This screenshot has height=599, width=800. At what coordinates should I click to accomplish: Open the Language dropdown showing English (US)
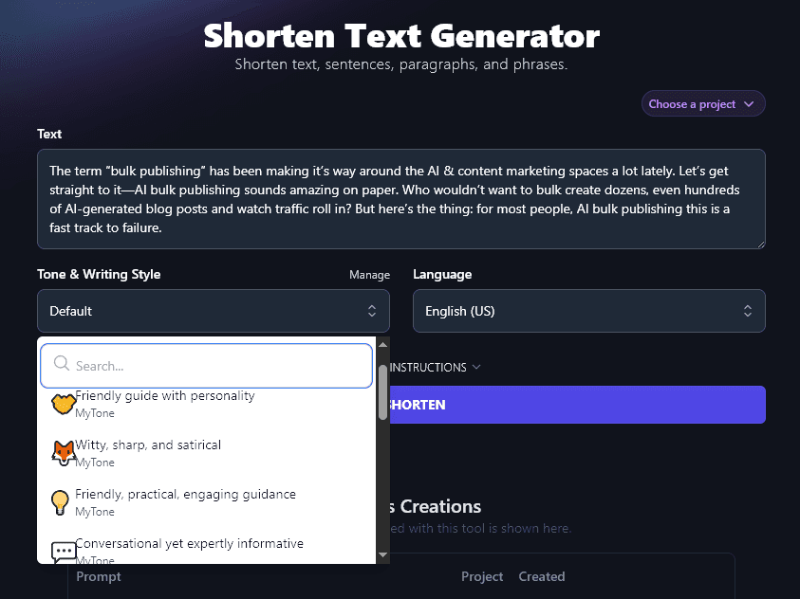(588, 311)
